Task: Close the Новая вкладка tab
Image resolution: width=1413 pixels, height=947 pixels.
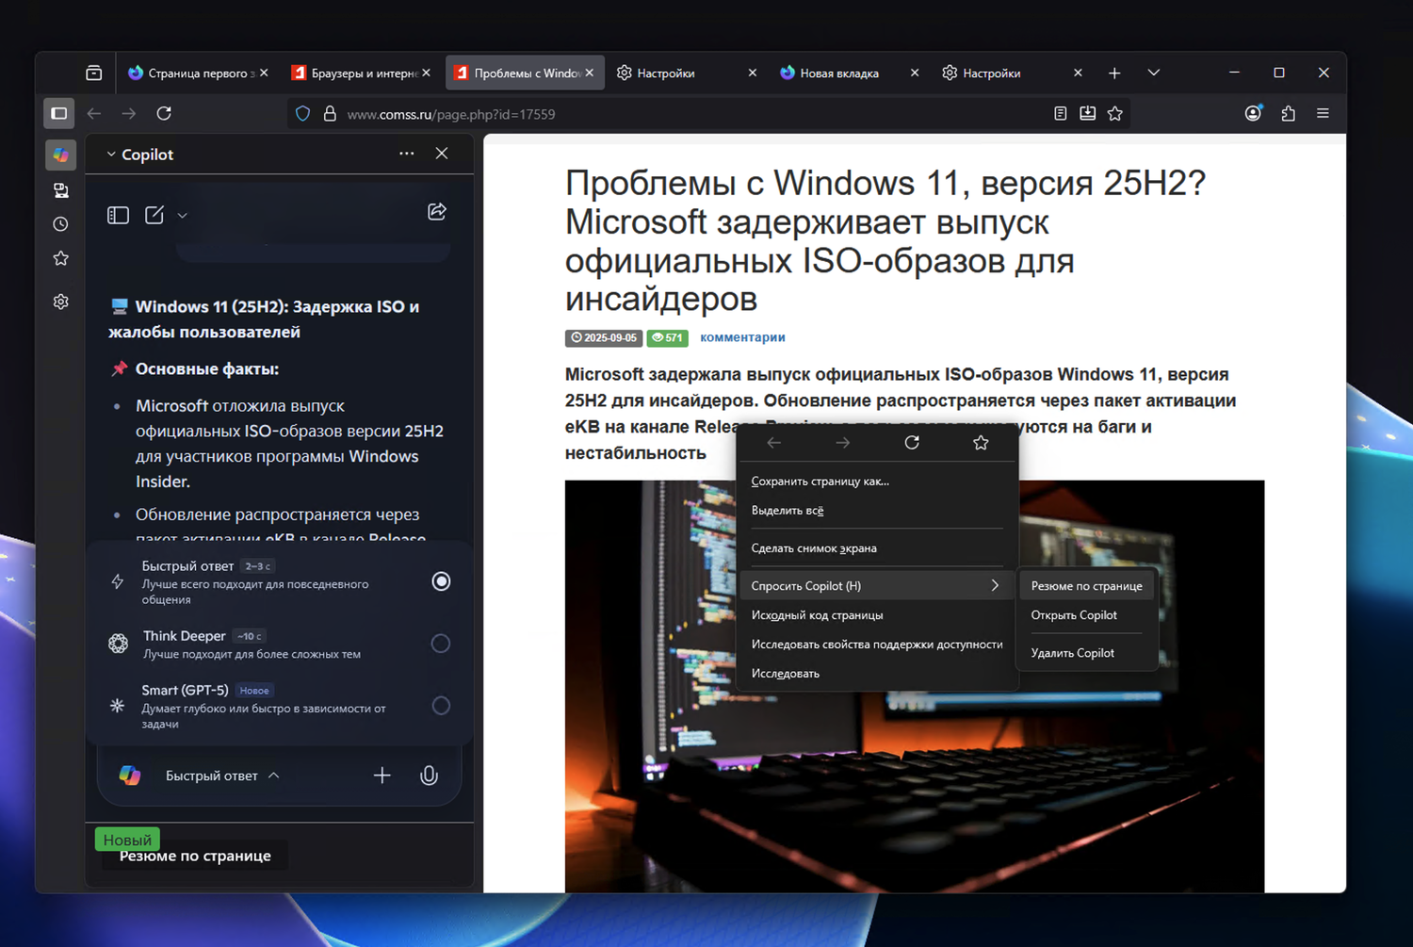Action: (x=915, y=73)
